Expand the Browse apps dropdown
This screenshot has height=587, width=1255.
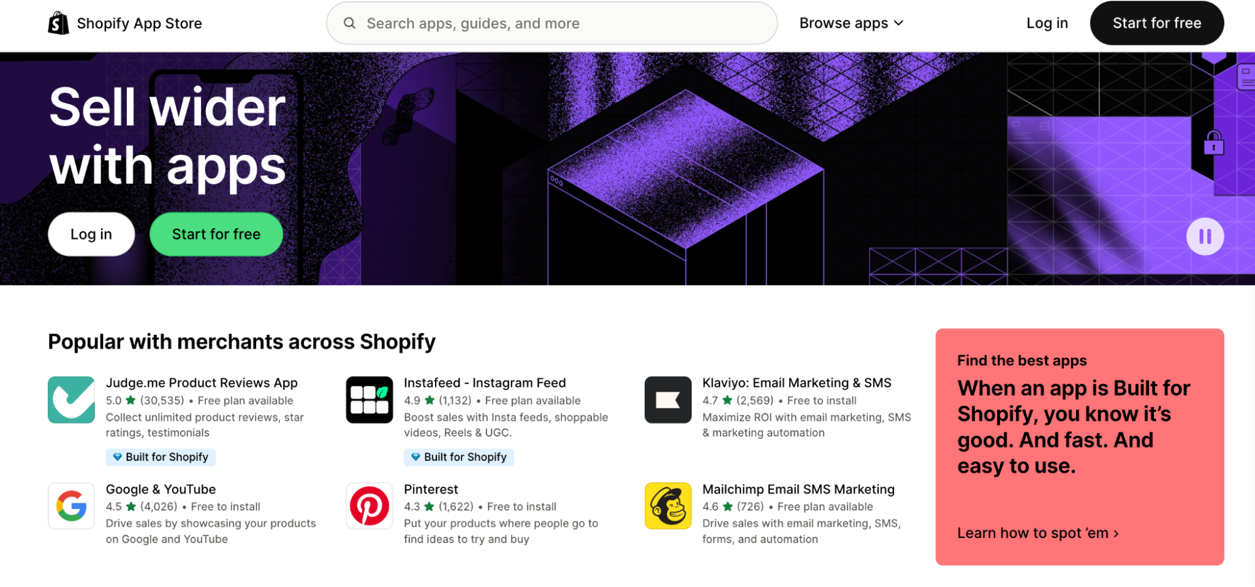point(851,23)
